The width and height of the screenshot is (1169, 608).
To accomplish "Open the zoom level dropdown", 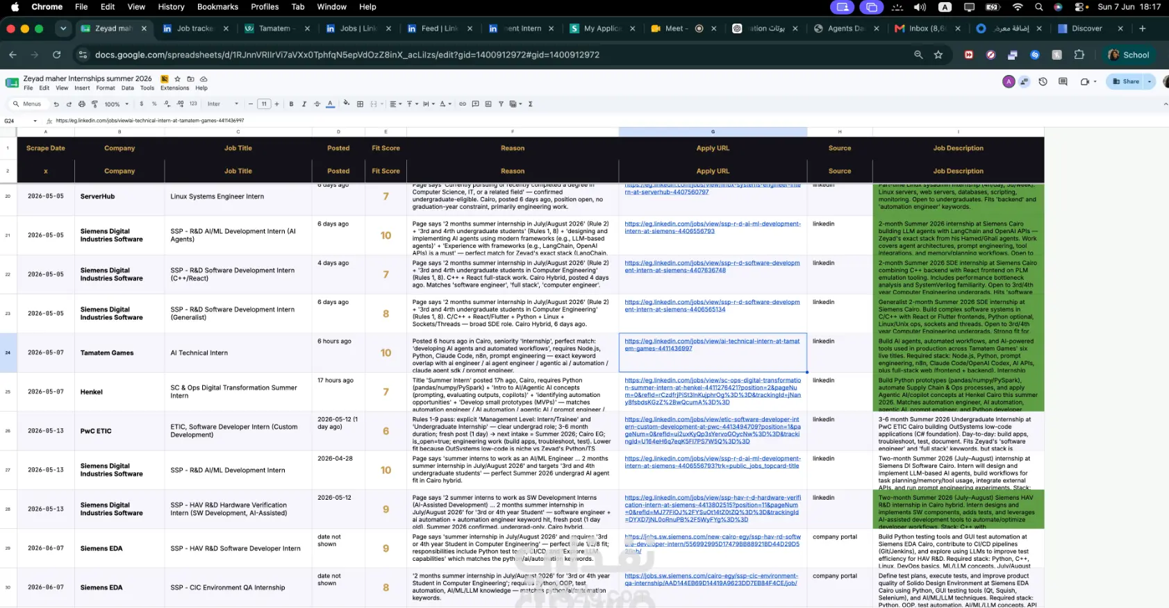I will (116, 104).
